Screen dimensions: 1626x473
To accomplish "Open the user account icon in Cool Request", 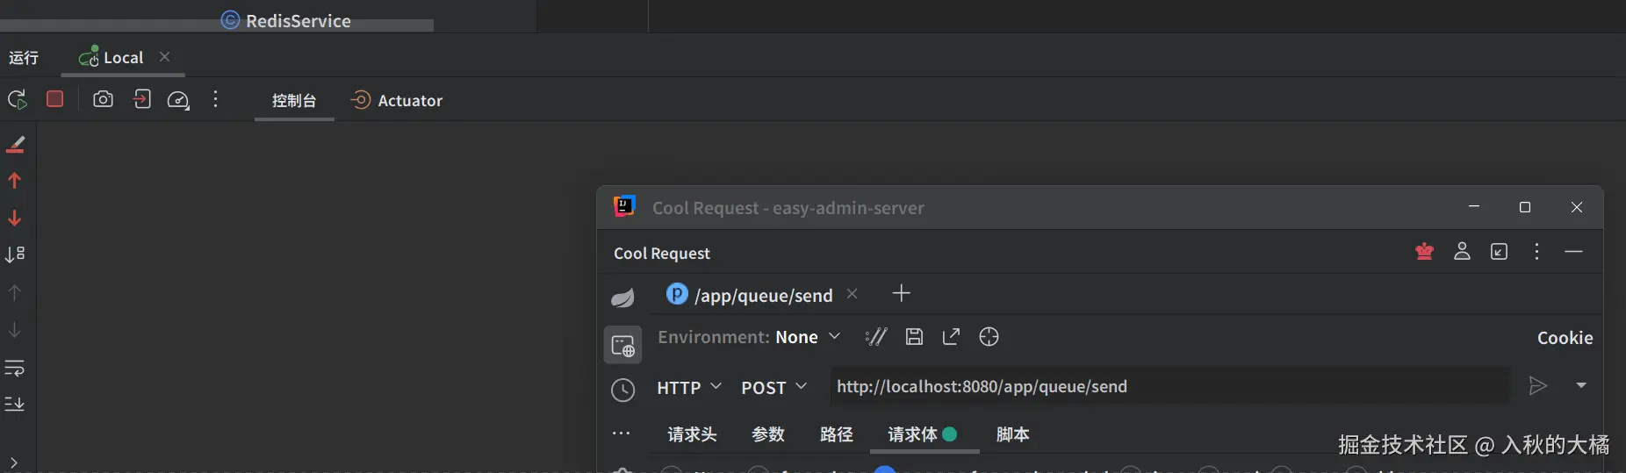I will point(1462,252).
